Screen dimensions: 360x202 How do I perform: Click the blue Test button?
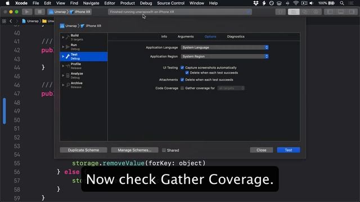click(x=289, y=150)
